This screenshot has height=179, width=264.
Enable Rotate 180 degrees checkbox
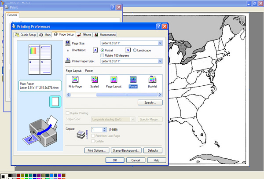pyautogui.click(x=103, y=55)
